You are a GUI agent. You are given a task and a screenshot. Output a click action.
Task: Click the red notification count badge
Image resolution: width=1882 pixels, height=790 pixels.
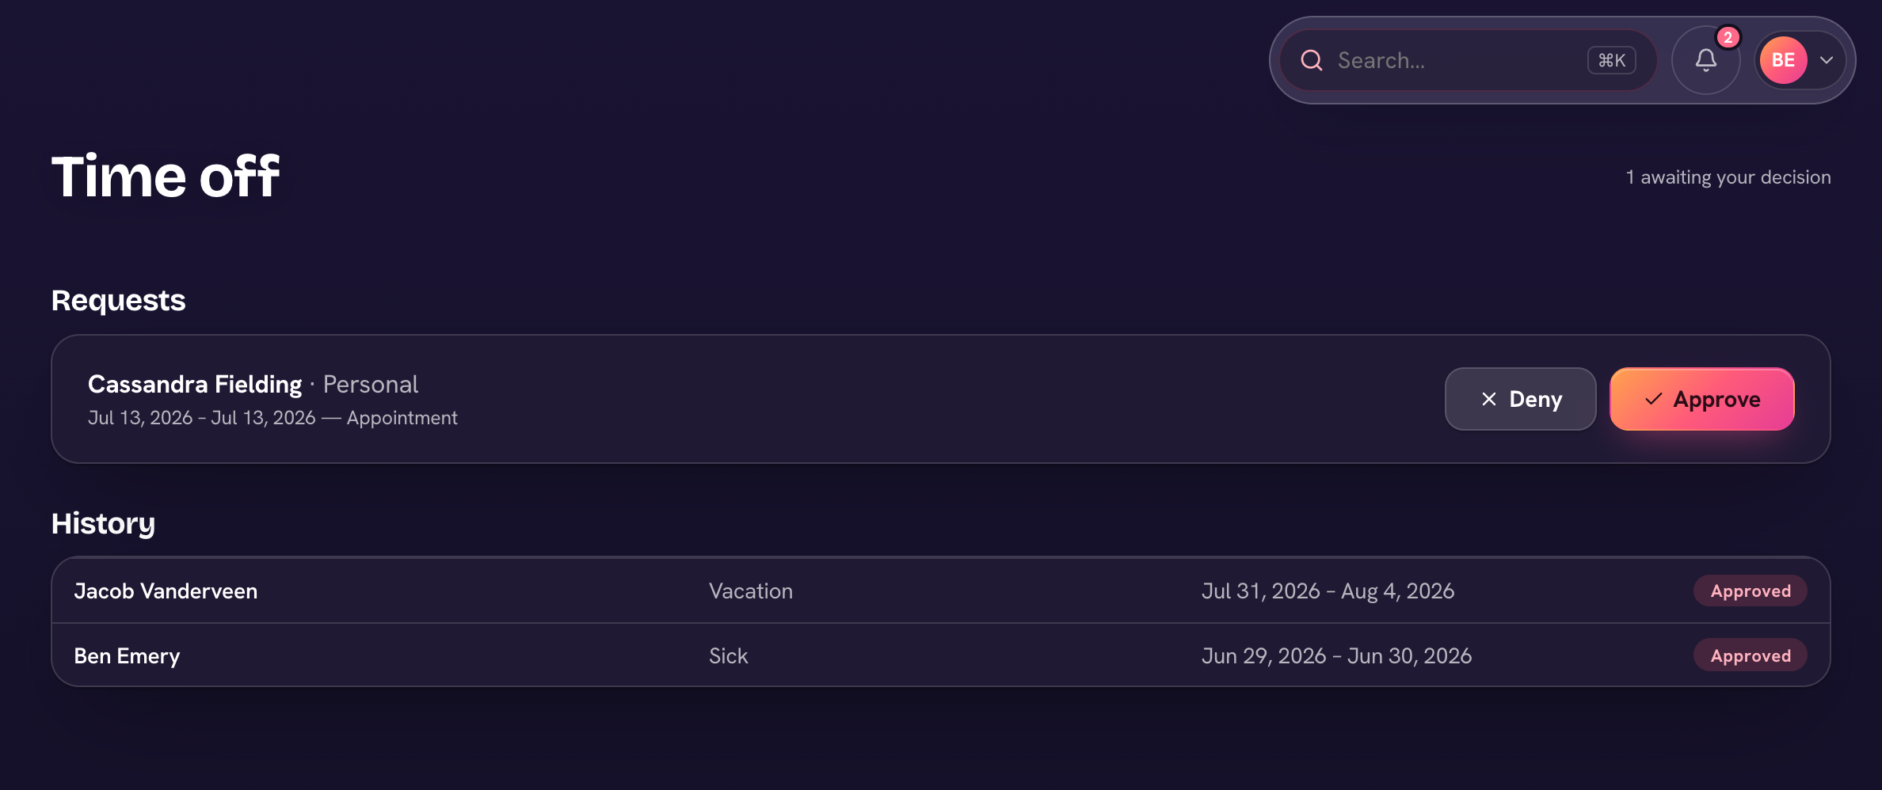(1728, 37)
